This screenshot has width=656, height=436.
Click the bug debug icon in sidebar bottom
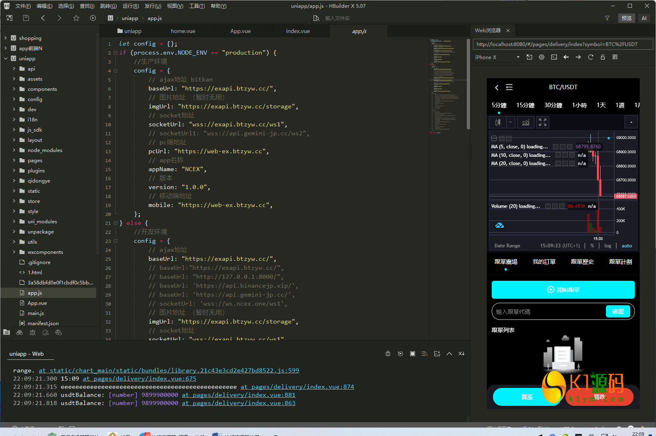(x=33, y=333)
